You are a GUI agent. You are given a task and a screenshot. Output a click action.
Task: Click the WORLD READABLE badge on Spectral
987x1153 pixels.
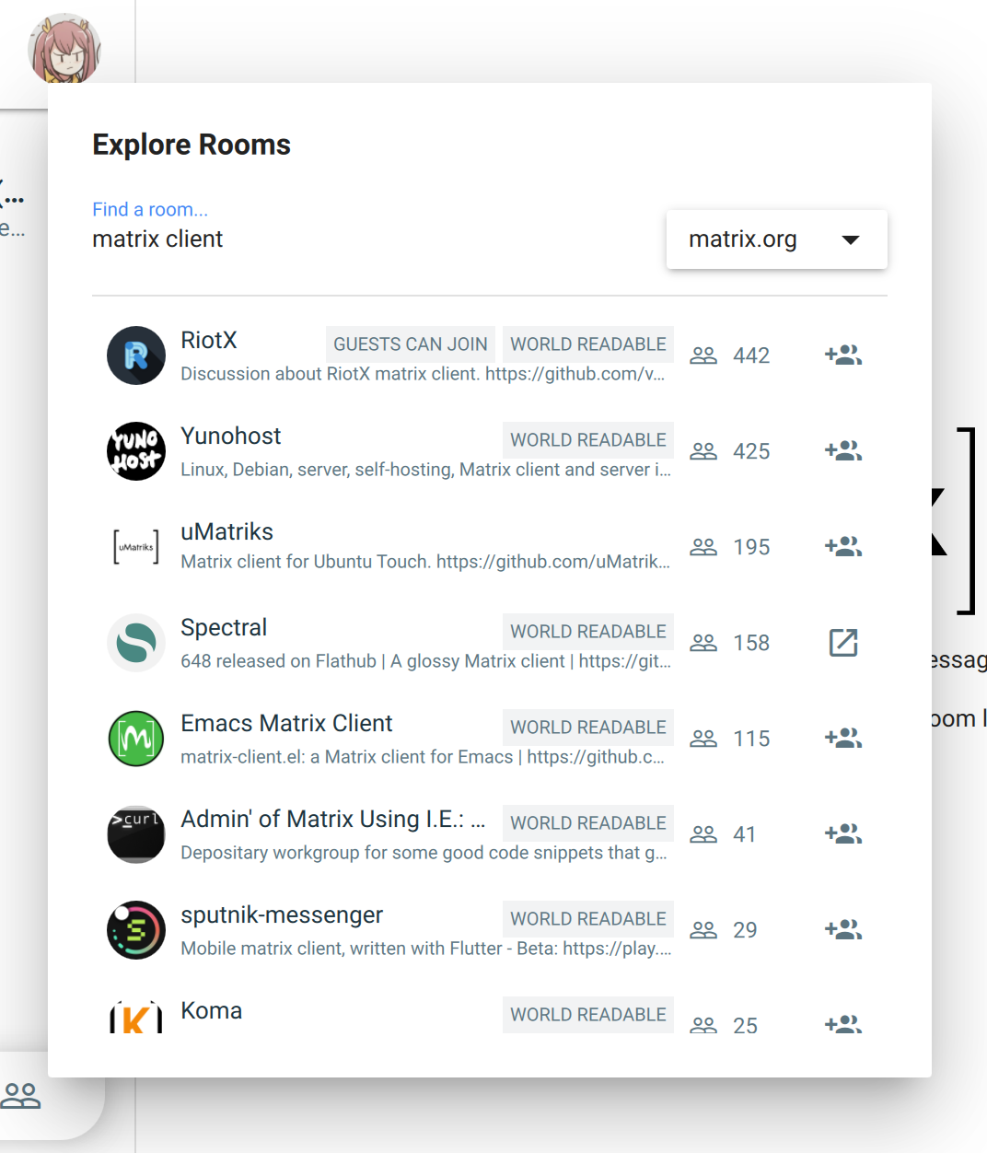[587, 631]
